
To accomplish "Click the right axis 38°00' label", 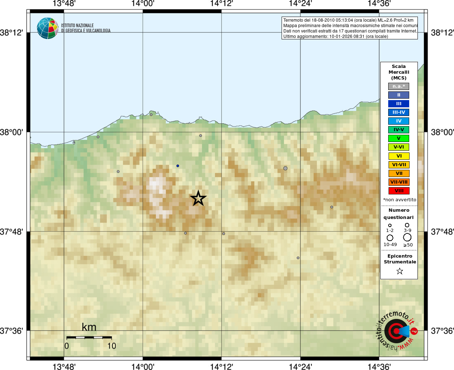I will 442,132.
